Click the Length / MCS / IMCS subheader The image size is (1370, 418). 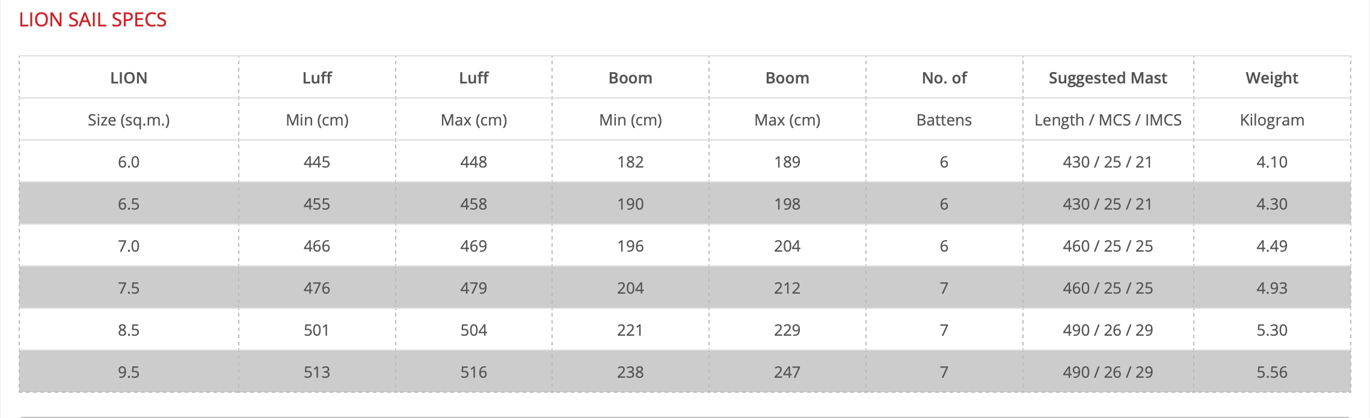[1108, 120]
